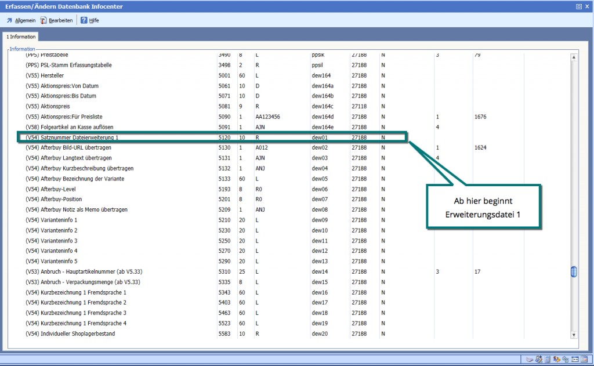Click the blue question mark Hilfe icon
Viewport: 594px width, 366px height.
coord(84,20)
